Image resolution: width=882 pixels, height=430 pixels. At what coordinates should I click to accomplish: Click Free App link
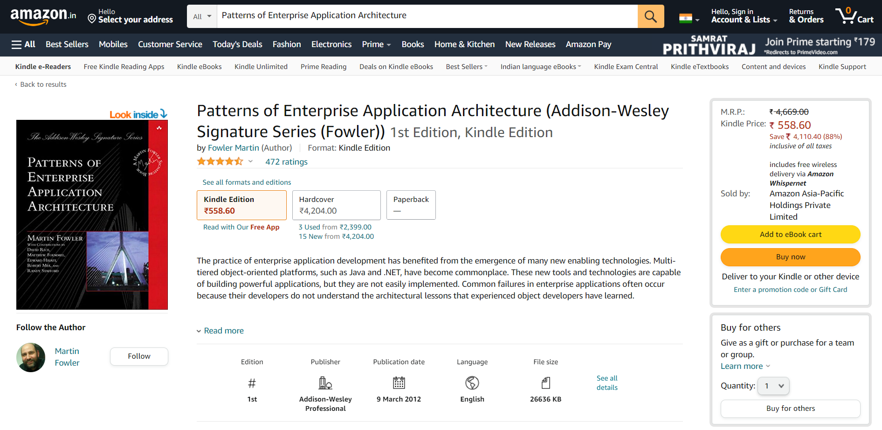click(265, 227)
